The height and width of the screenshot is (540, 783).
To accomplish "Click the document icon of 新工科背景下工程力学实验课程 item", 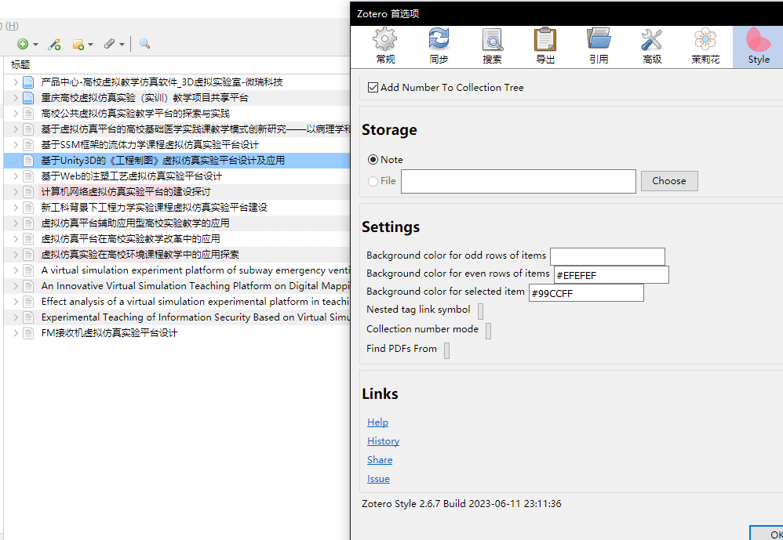I will (28, 208).
